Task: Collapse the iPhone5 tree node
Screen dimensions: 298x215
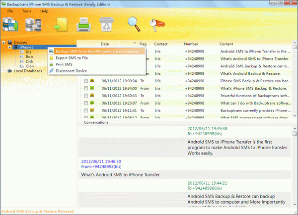Action: point(9,47)
